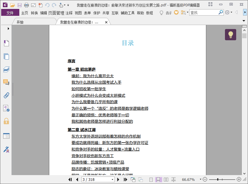Open the form fields panel icon
248x184 pixels.
pos(6,136)
